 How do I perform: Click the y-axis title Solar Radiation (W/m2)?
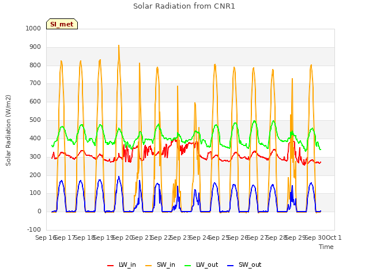(x=8, y=131)
